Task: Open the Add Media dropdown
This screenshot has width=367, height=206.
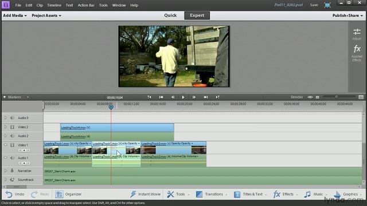Action: [15, 15]
